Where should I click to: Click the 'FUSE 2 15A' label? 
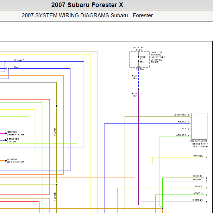[143, 59]
